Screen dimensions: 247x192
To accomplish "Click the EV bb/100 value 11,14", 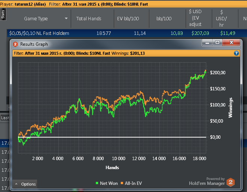I will (x=140, y=33).
